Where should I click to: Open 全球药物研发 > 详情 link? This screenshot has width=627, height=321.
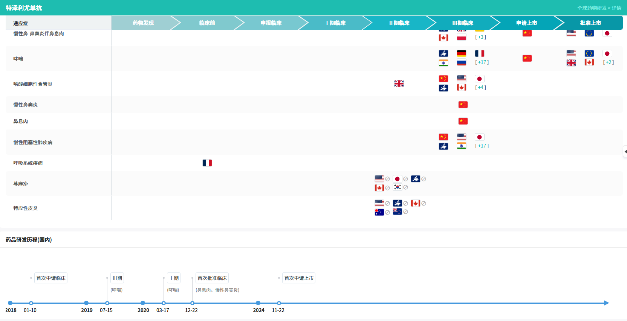point(599,8)
